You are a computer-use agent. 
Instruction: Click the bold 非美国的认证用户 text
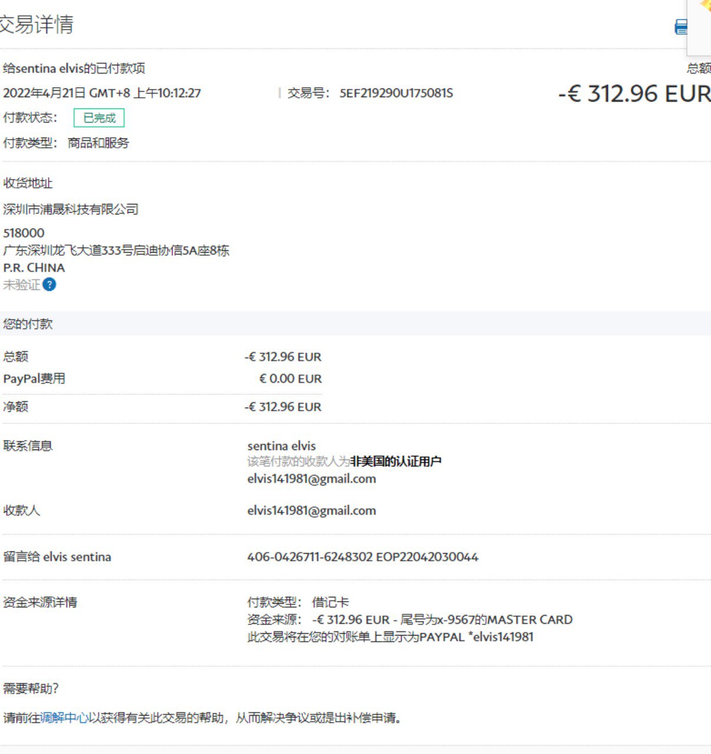tap(395, 461)
